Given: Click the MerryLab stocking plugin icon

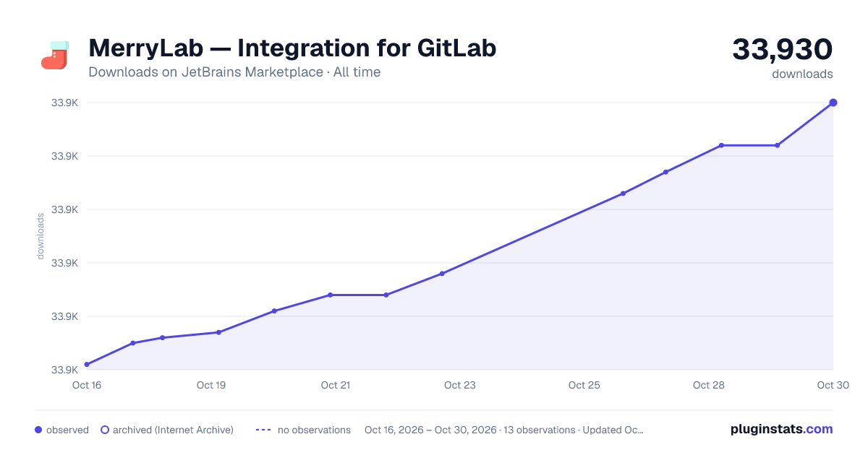Looking at the screenshot, I should point(54,55).
